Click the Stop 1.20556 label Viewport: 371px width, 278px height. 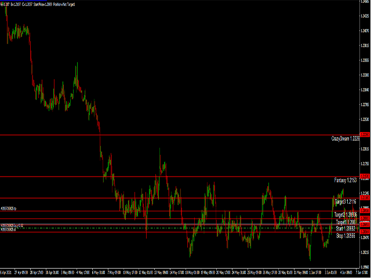[347, 236]
